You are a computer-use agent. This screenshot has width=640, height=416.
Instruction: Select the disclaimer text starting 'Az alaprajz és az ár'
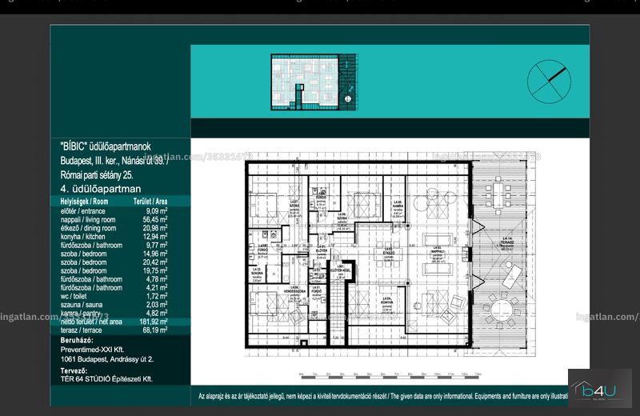point(383,396)
